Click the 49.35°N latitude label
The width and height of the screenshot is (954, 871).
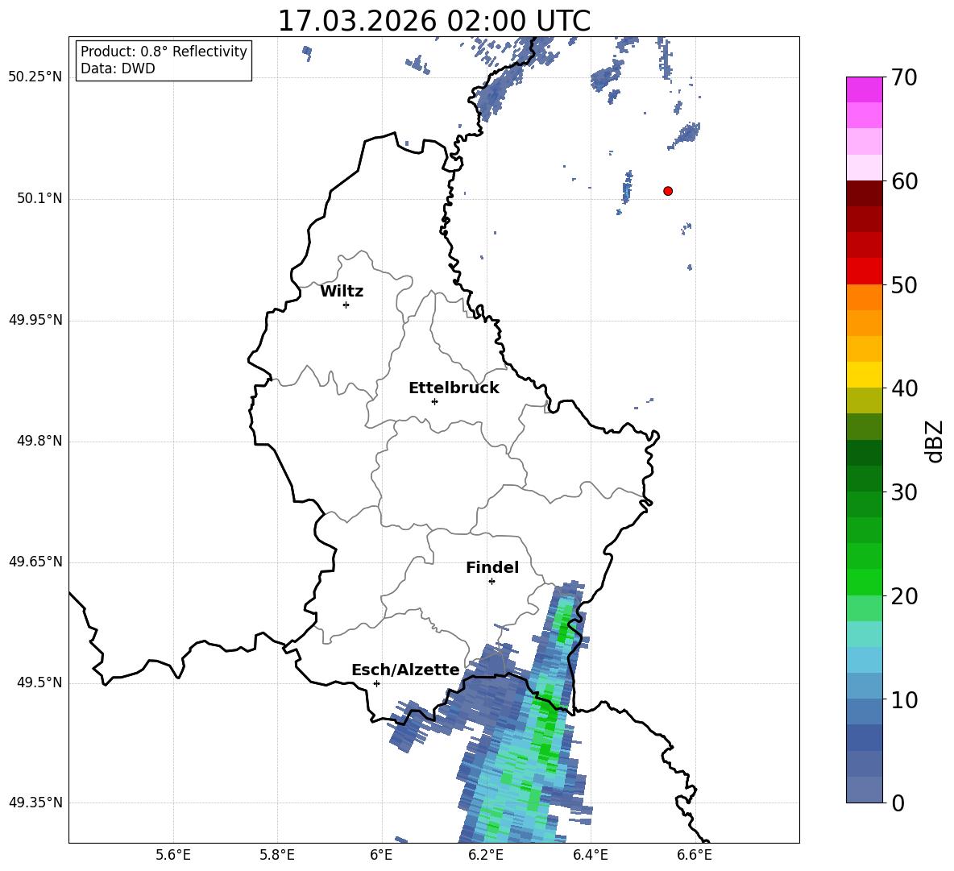click(35, 803)
